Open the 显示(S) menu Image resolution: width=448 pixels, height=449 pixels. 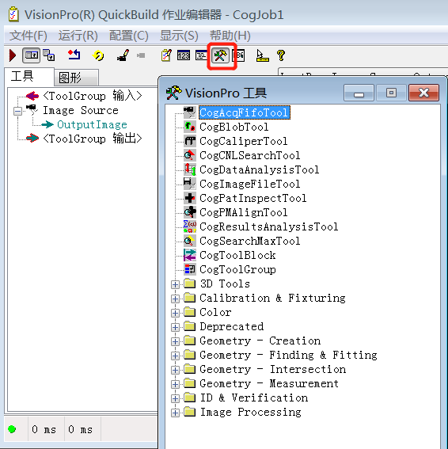tap(179, 36)
